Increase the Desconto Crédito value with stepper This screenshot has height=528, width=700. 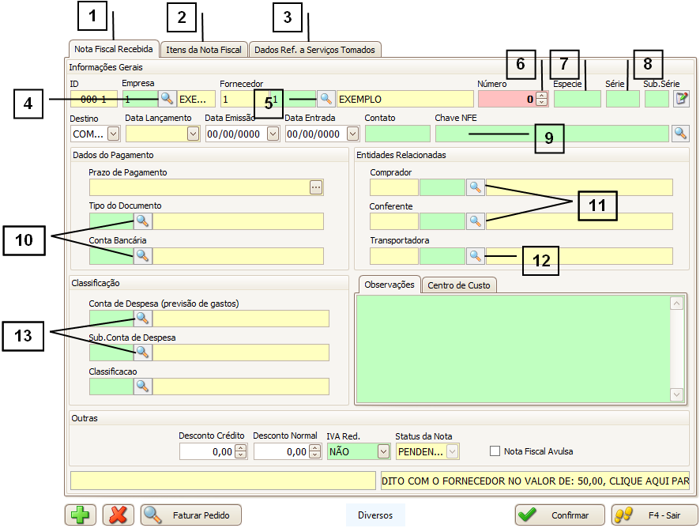tap(241, 447)
